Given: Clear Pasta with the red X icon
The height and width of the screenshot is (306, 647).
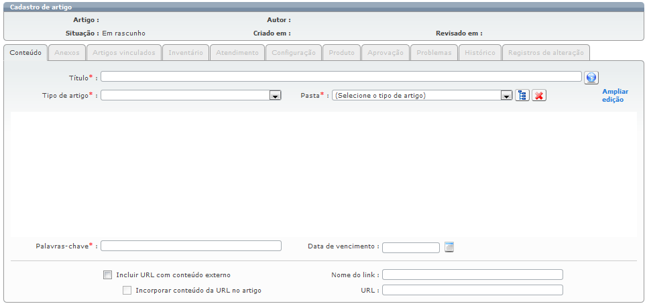Looking at the screenshot, I should tap(539, 96).
